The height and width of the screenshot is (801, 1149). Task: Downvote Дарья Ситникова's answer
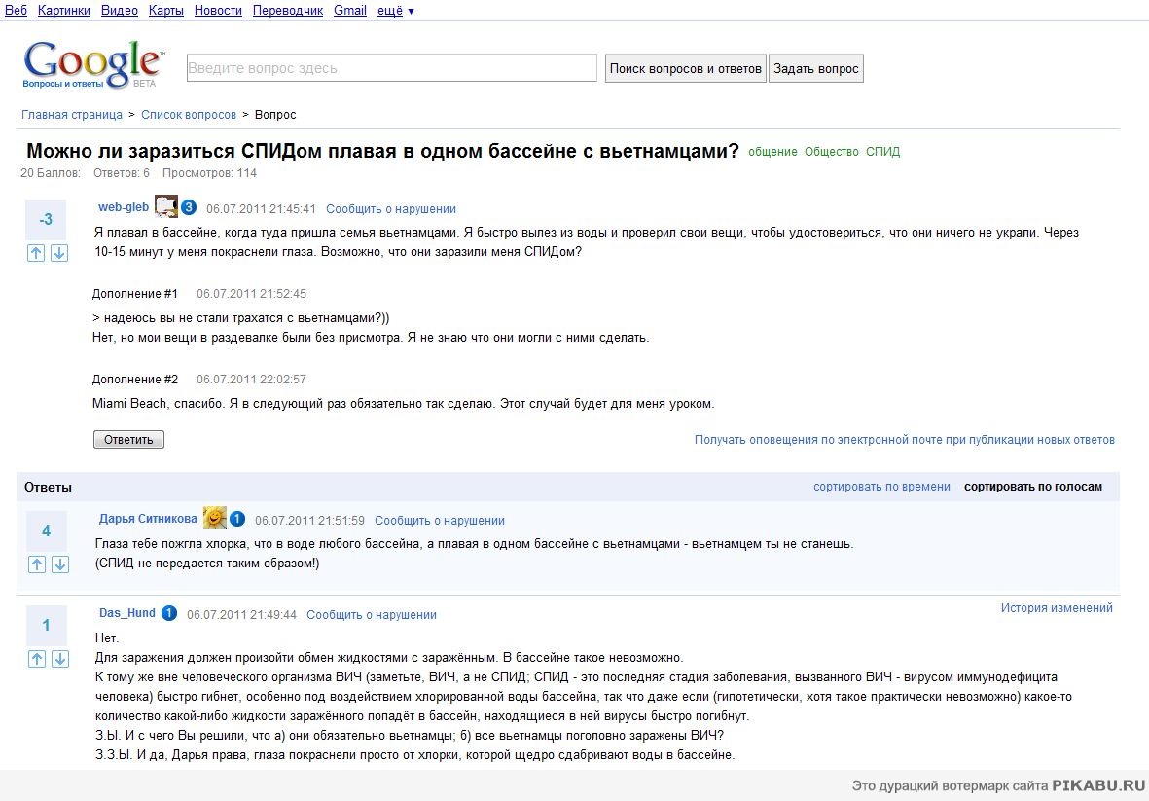pyautogui.click(x=59, y=564)
